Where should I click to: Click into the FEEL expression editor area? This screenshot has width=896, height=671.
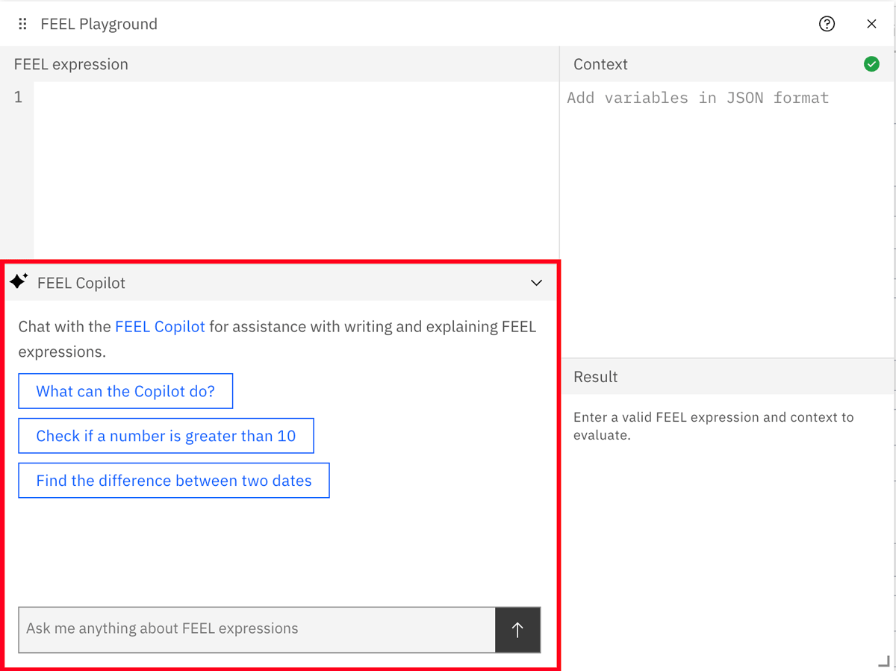295,164
